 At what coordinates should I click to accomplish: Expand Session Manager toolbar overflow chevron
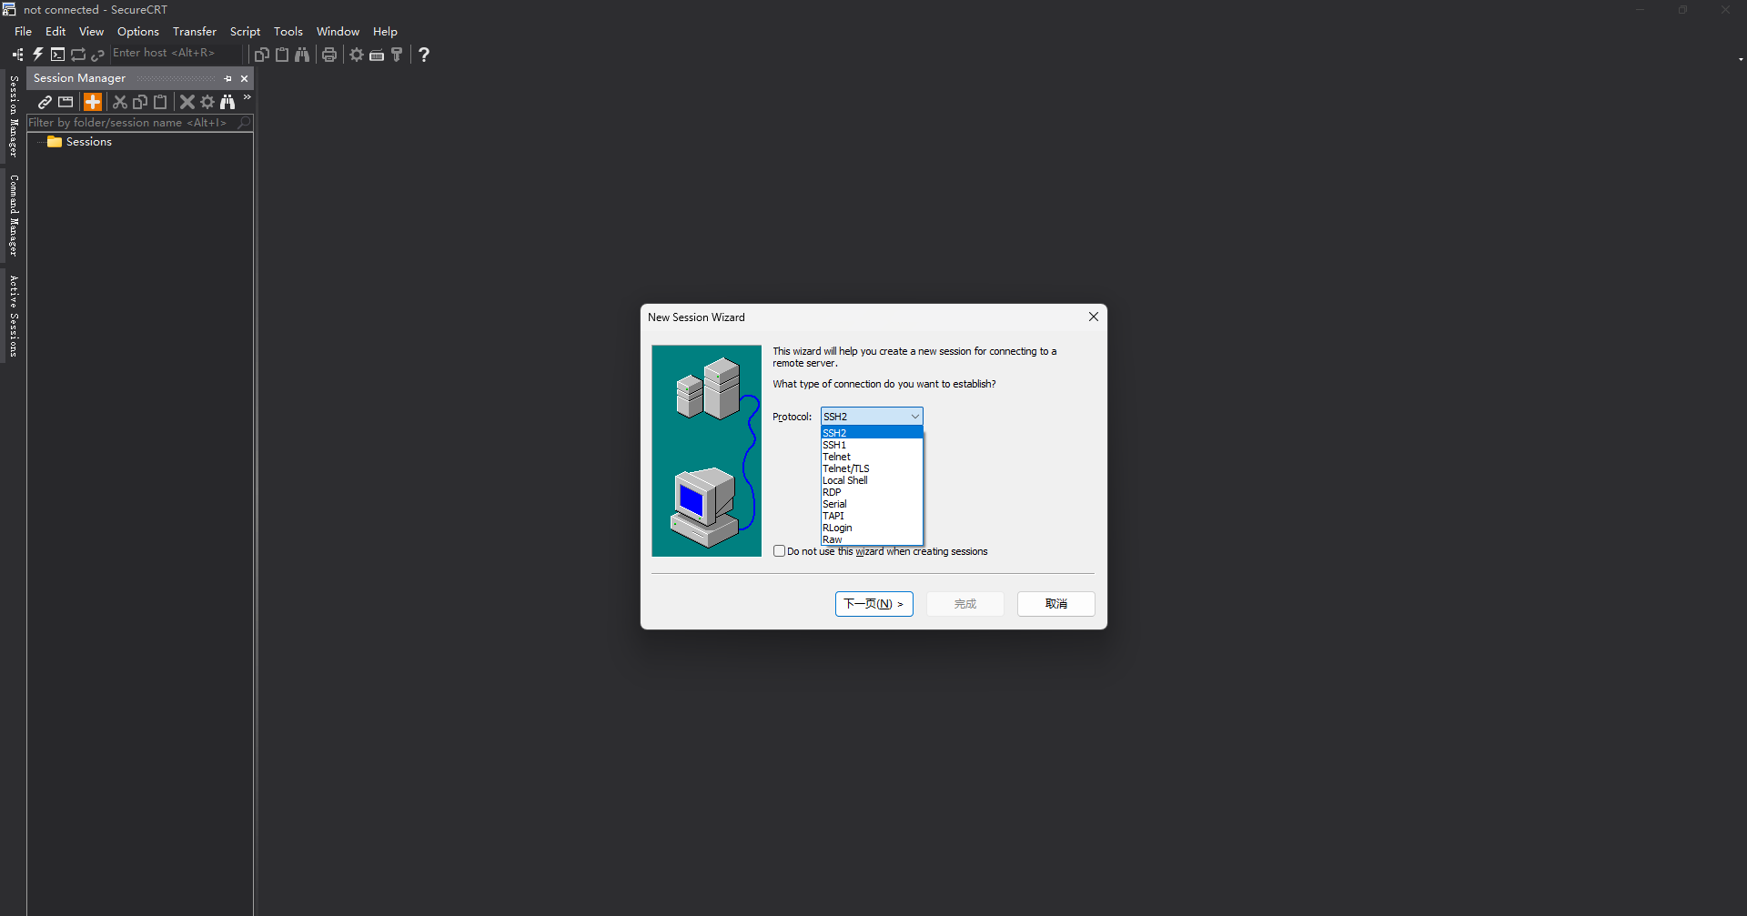coord(247,97)
